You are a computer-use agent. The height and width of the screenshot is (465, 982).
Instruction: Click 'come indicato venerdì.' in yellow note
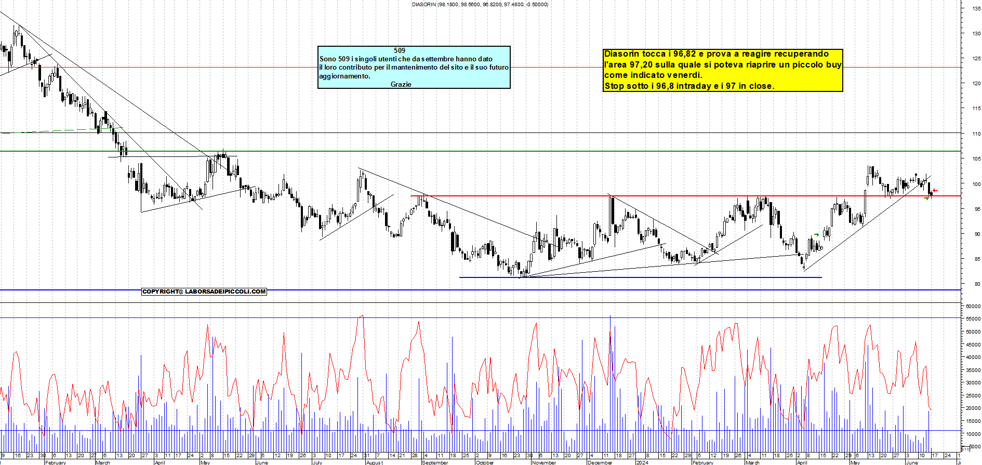pyautogui.click(x=653, y=75)
